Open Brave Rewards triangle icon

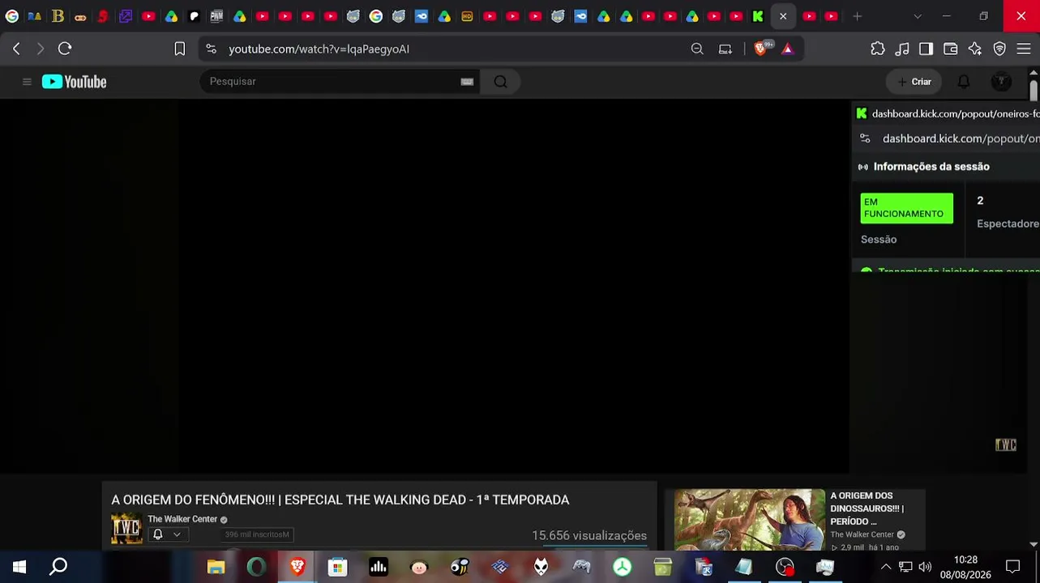pos(787,49)
